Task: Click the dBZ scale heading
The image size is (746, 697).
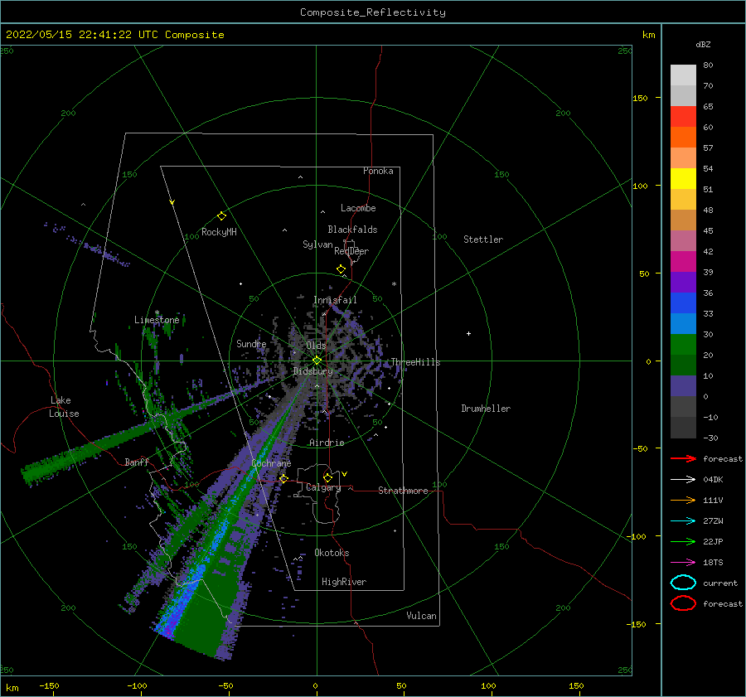Action: 703,44
